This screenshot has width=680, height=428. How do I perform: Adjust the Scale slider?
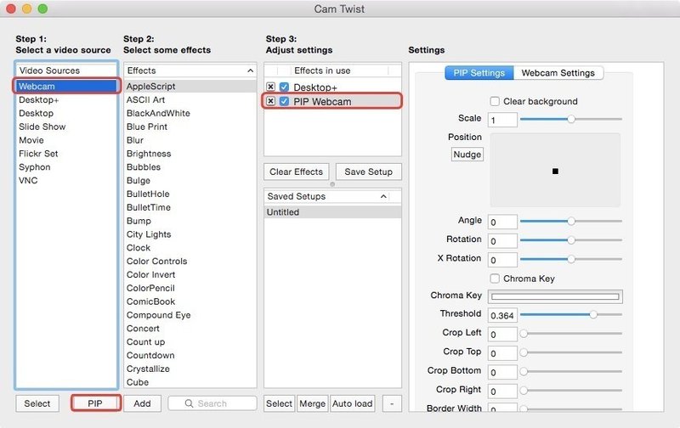click(x=571, y=119)
